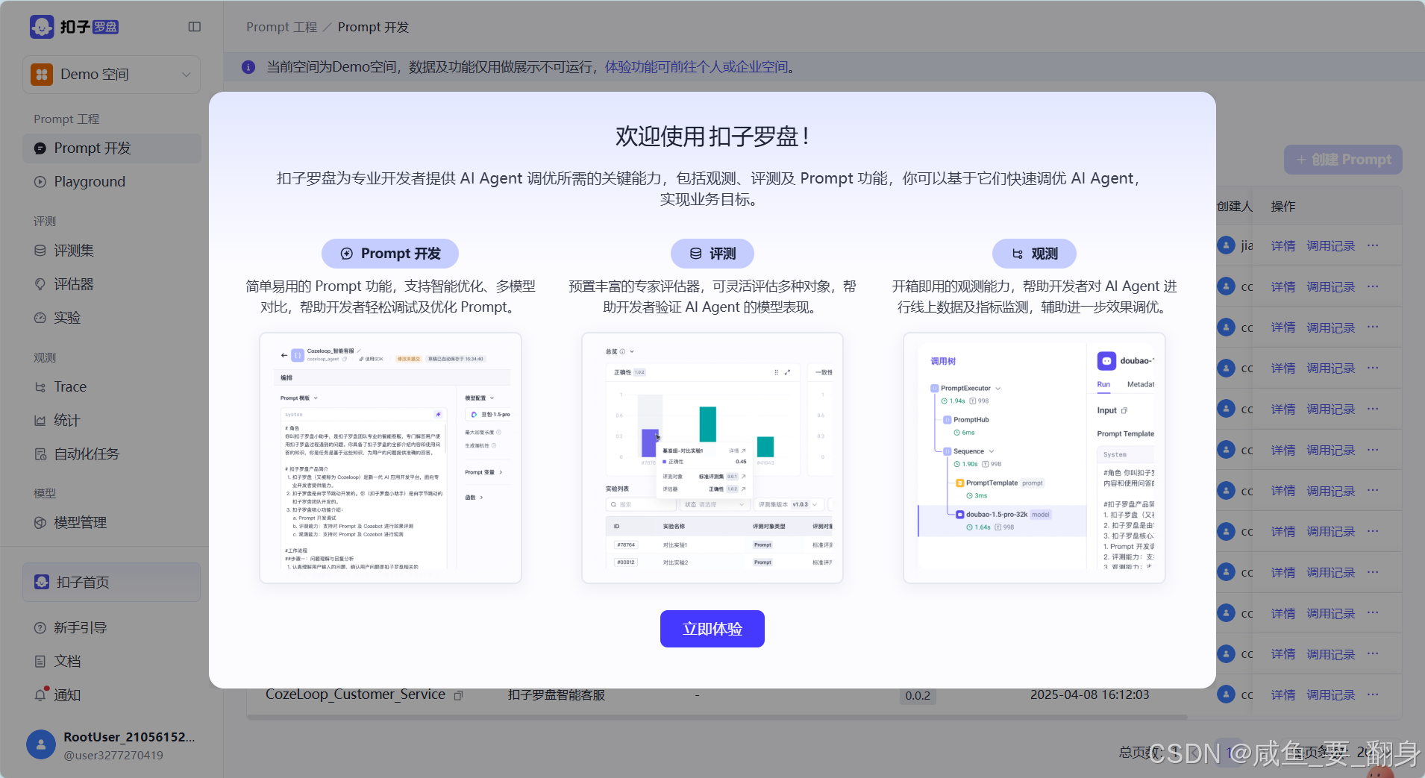Viewport: 1425px width, 778px height.
Task: Copy the CozeLoop_Customer_Service name
Action: click(457, 694)
